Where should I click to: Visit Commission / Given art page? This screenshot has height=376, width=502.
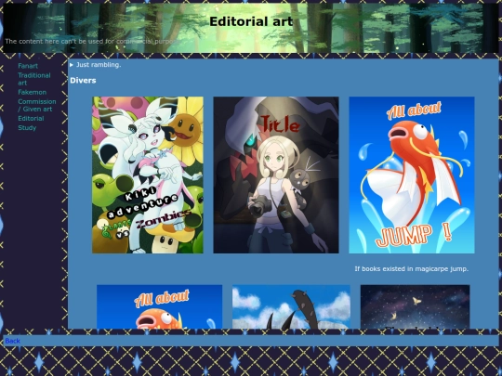[37, 105]
